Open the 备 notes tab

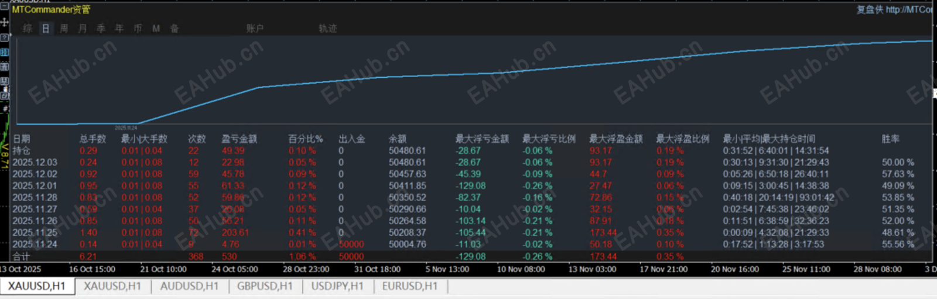[175, 28]
